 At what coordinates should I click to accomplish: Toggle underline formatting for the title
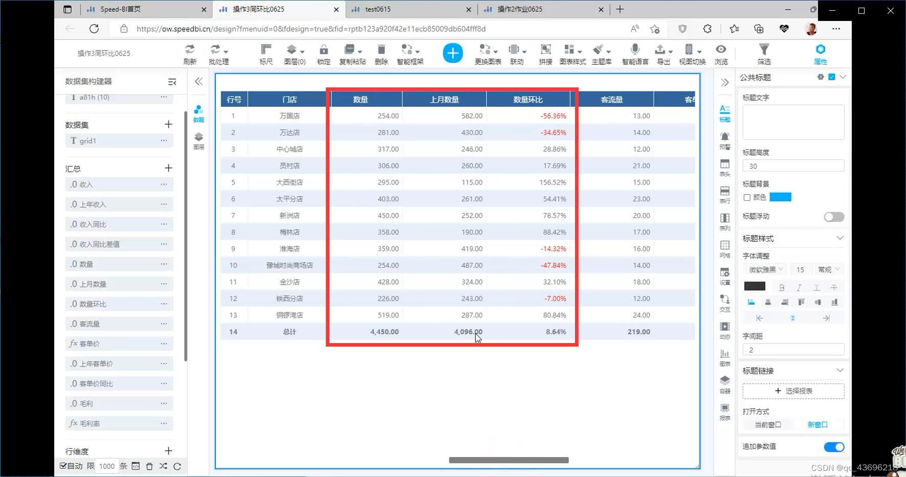(x=816, y=287)
